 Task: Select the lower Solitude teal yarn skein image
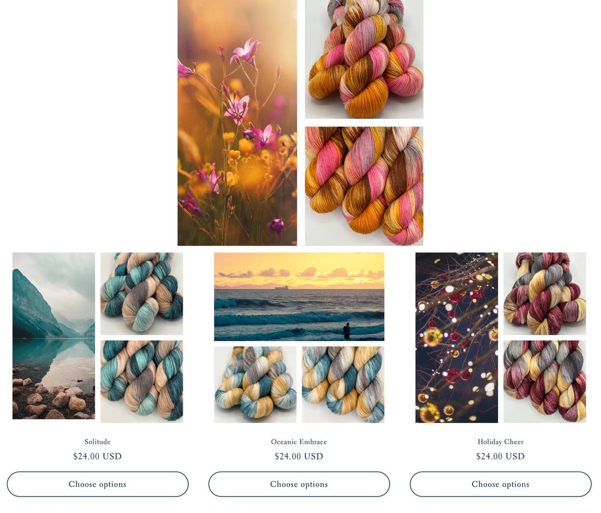click(x=141, y=381)
